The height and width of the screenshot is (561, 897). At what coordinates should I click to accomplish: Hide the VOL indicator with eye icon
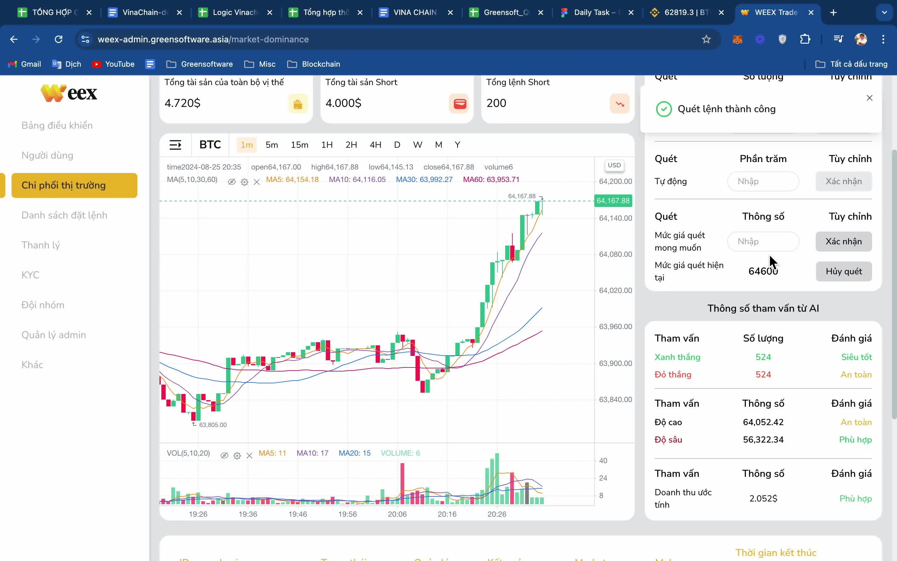tap(224, 455)
